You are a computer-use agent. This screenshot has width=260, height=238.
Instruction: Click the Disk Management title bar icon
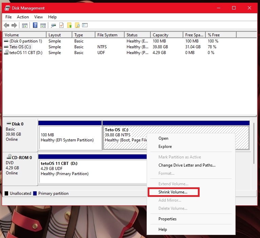pyautogui.click(x=7, y=8)
